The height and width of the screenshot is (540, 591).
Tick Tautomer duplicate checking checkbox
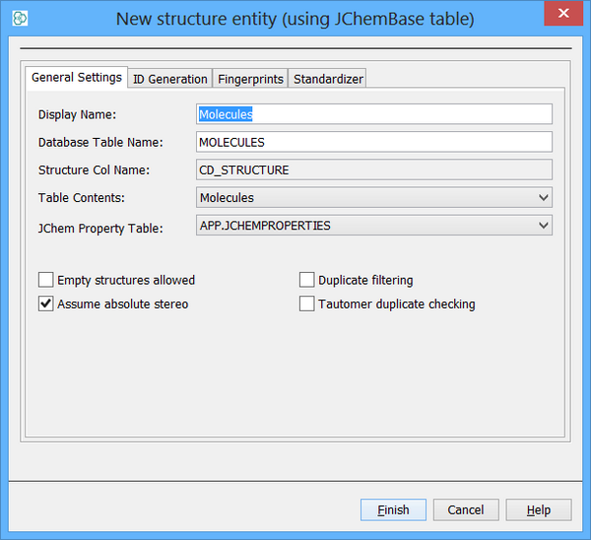coord(307,304)
